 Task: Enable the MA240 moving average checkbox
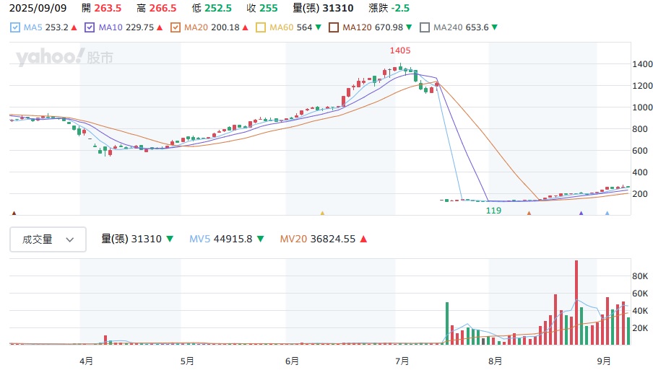pos(425,27)
